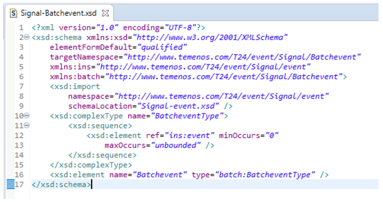The image size is (383, 202).
Task: Collapse the BatcheventType complexType fold at line 10
Action: [x=26, y=116]
